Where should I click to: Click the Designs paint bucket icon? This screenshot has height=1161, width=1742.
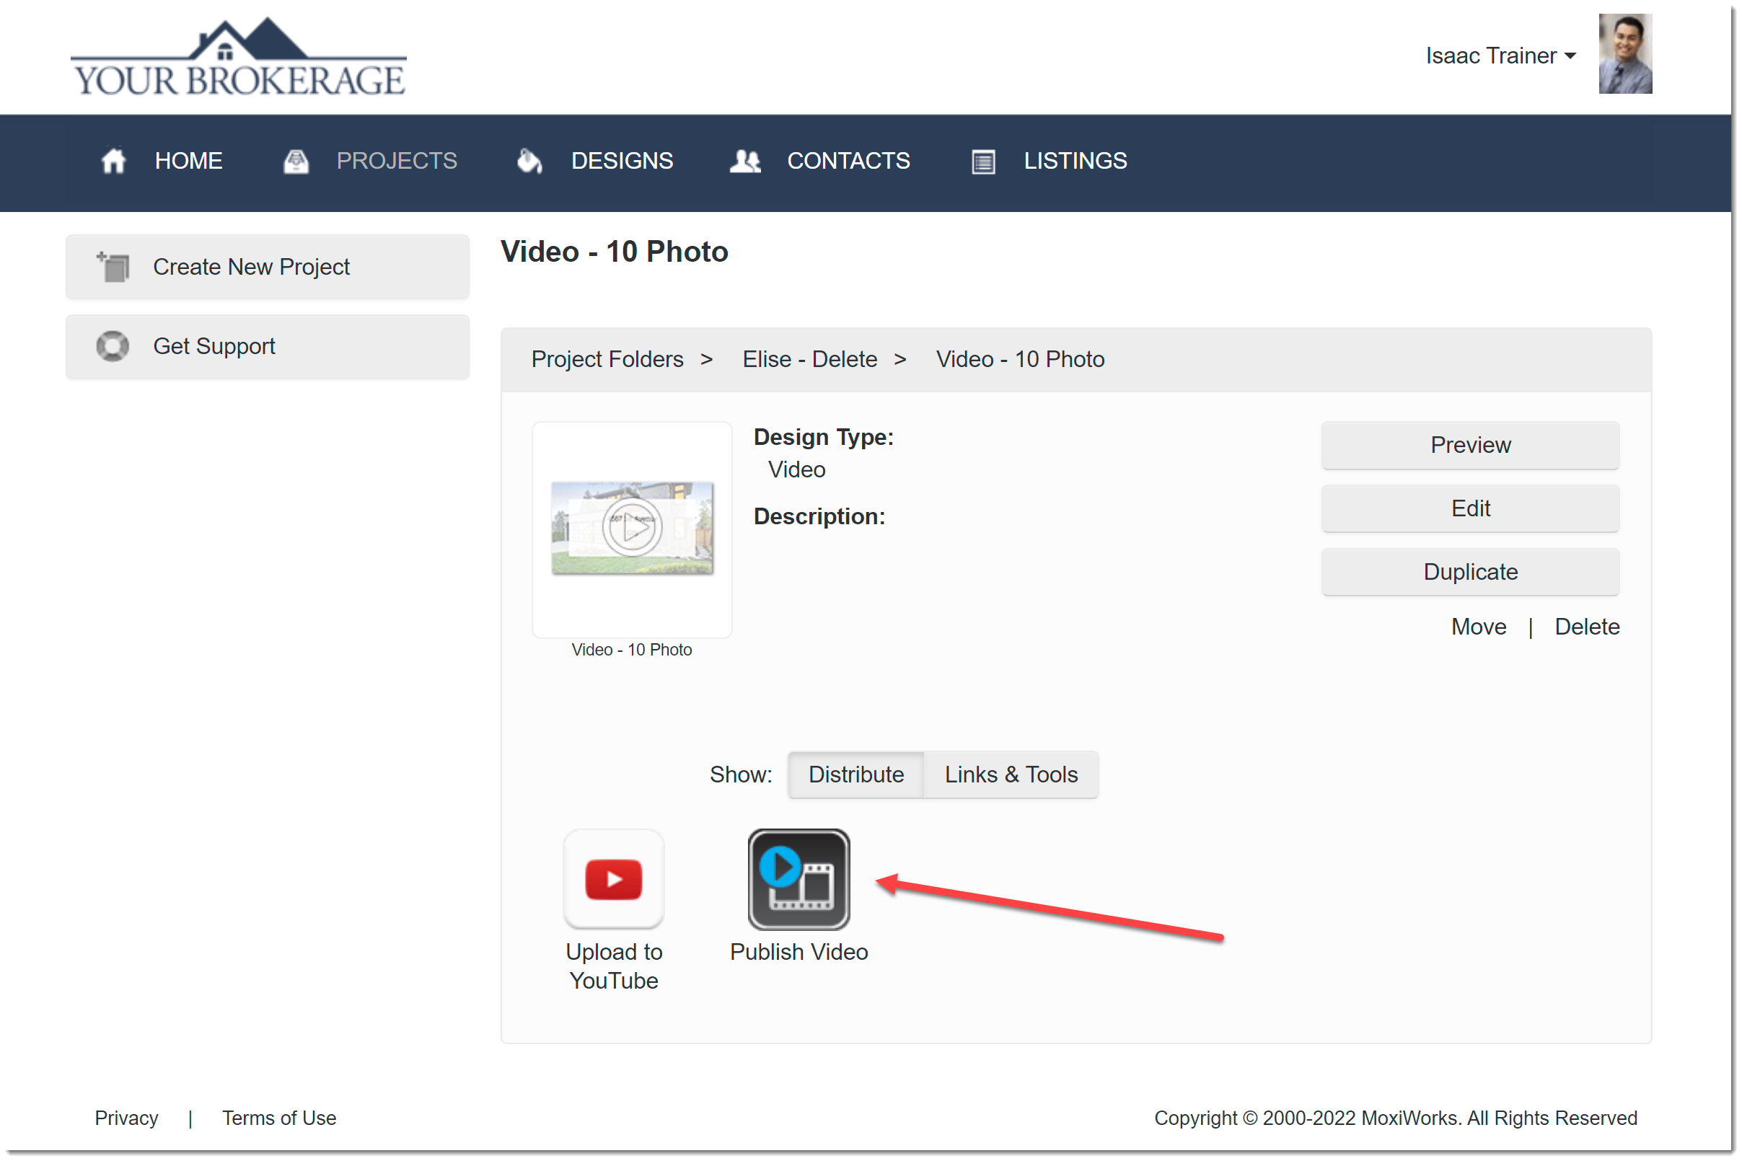pos(529,161)
